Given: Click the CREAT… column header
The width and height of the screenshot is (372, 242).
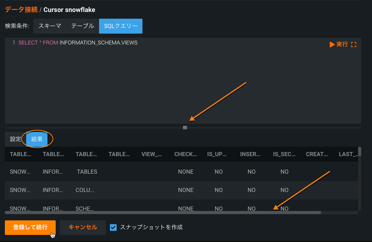Looking at the screenshot, I should (317, 154).
